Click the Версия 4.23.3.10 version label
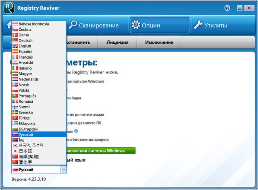This screenshot has width=258, height=190. [28, 179]
